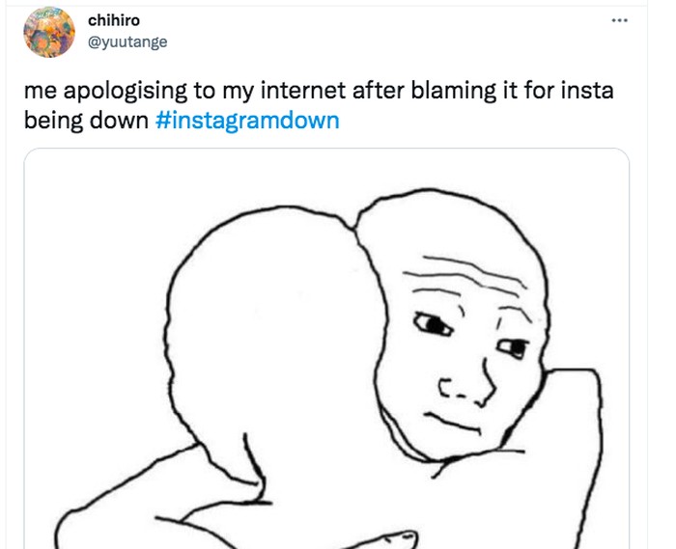Screen dimensions: 676x549
Task: Open the attached meme image
Action: point(326,348)
